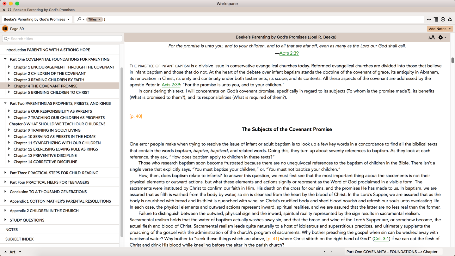Expand Appendix 1 COTTON MATHER'S triangle

5,201
